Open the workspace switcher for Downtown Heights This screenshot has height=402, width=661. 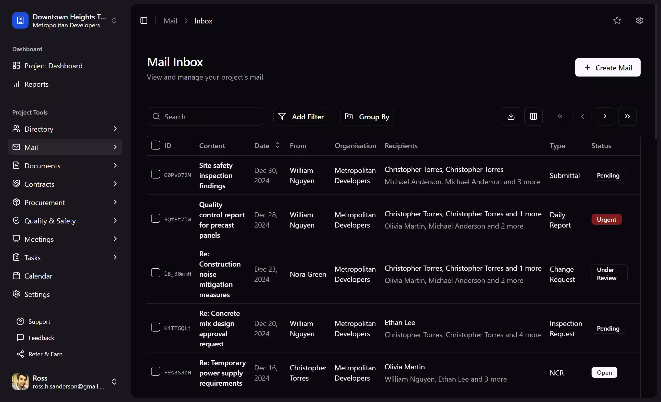[x=114, y=20]
